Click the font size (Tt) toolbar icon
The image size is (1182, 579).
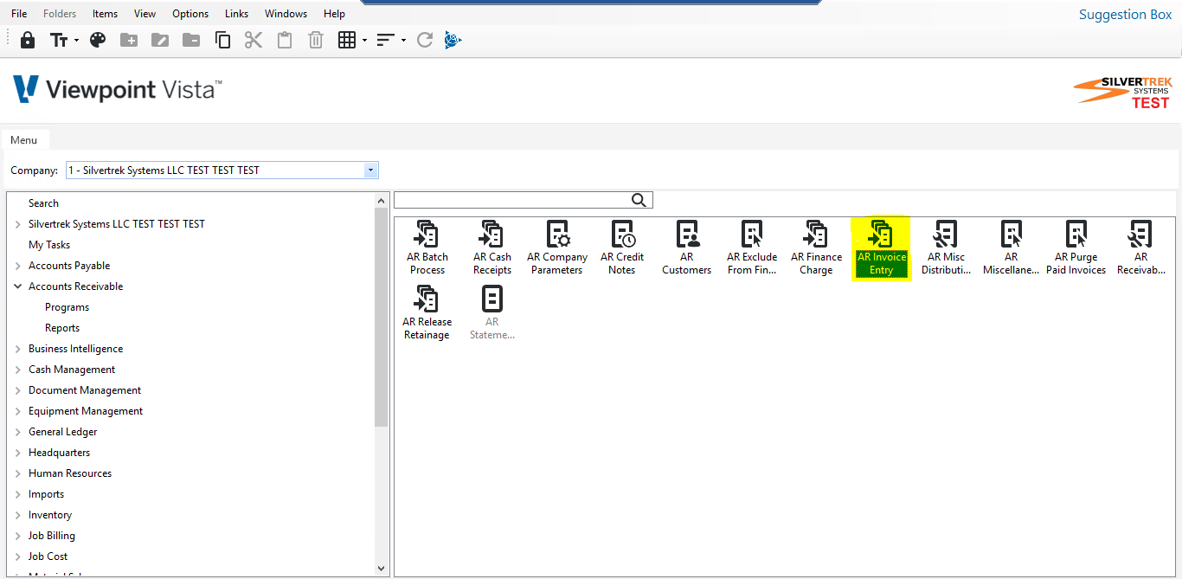pos(59,40)
